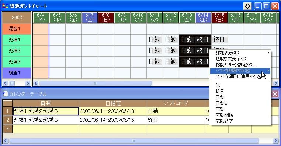
Task: Click the diamond icon in title bar
Action: [x=248, y=6]
